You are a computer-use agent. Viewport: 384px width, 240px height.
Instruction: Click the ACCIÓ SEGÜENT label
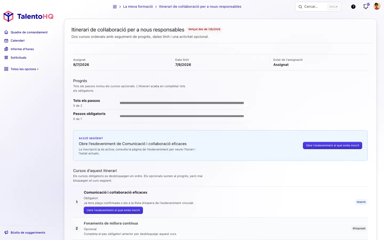tap(91, 138)
